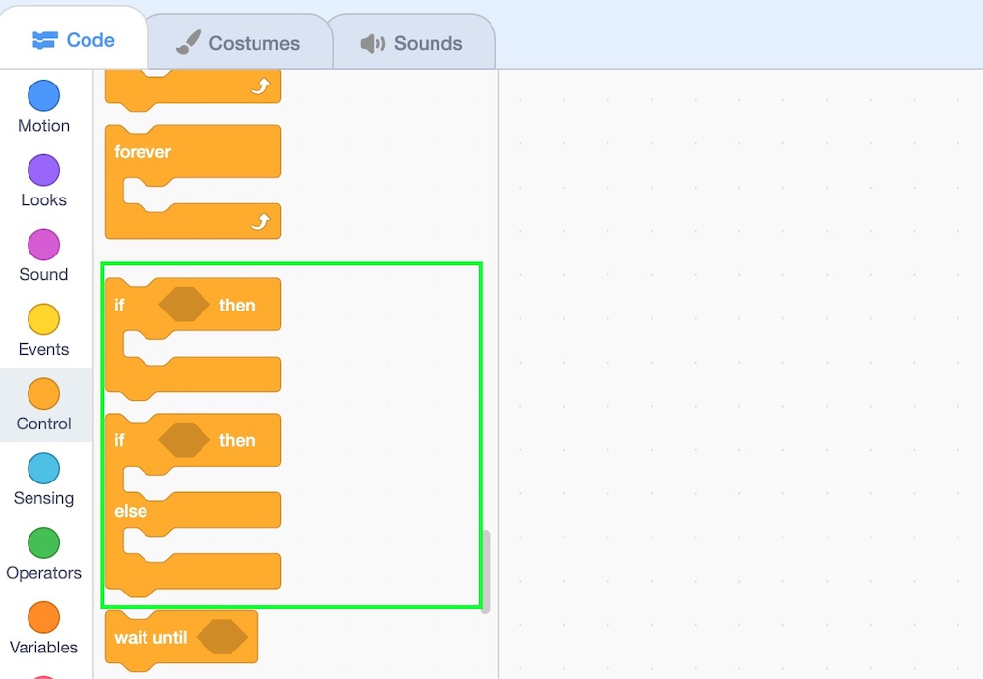Screen dimensions: 983x679
Task: Click the else label of if-else block
Action: [131, 511]
